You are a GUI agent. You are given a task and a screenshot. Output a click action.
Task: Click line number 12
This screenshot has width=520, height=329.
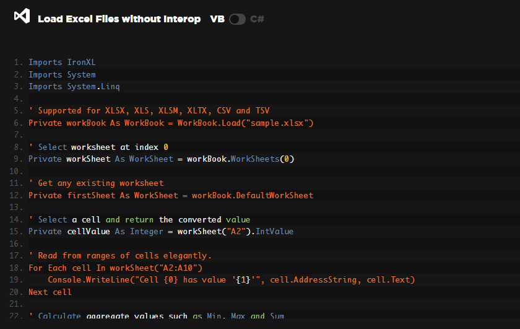click(x=16, y=195)
